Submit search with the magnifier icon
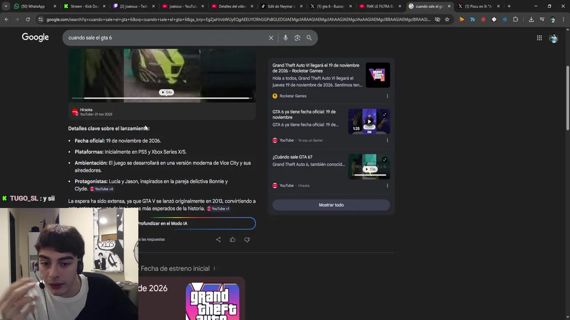570x320 pixels. coord(309,38)
